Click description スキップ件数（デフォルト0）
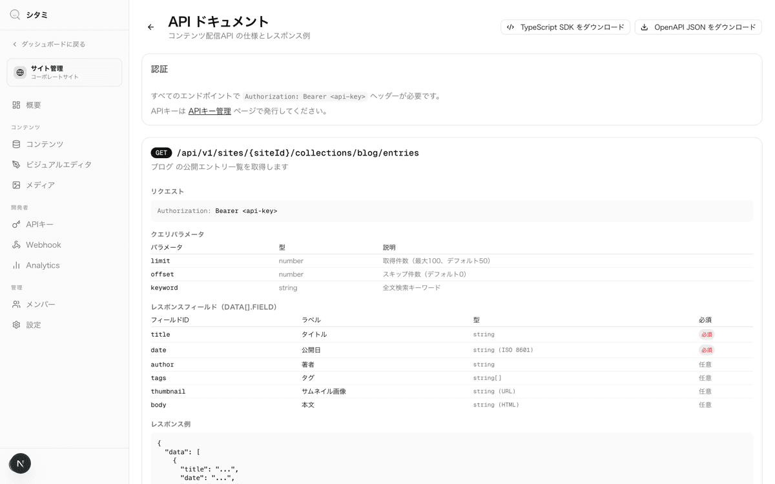This screenshot has width=775, height=484. point(426,274)
